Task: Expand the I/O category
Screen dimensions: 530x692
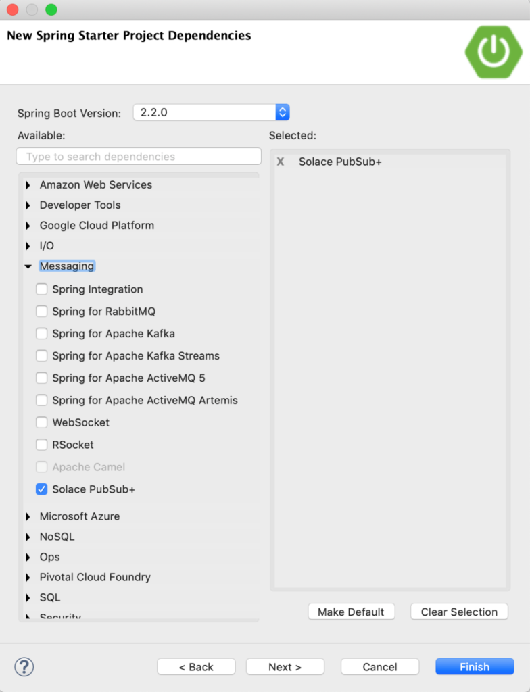Action: [x=28, y=246]
